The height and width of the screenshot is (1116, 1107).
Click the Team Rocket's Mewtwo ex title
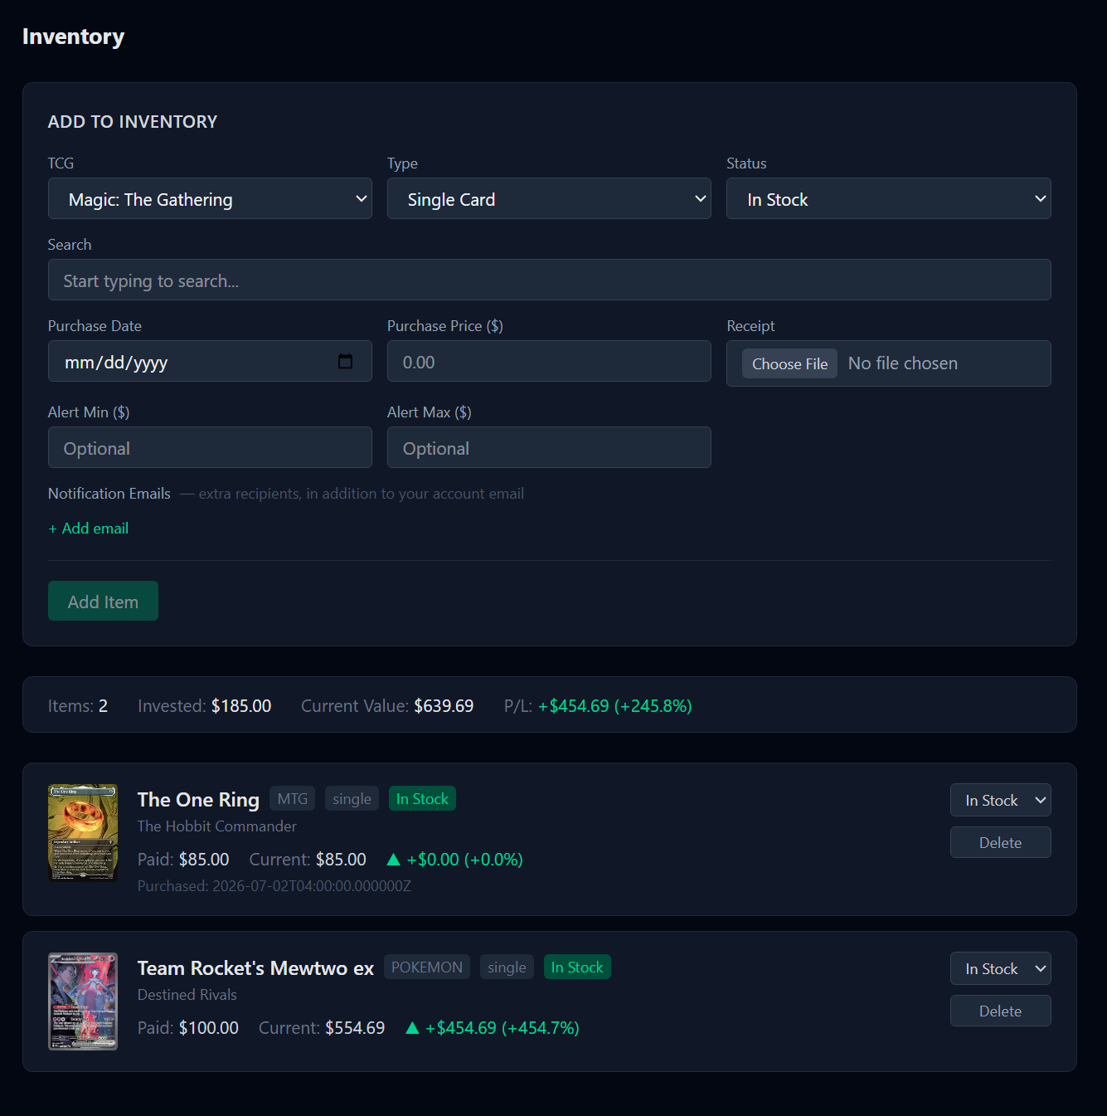255,967
